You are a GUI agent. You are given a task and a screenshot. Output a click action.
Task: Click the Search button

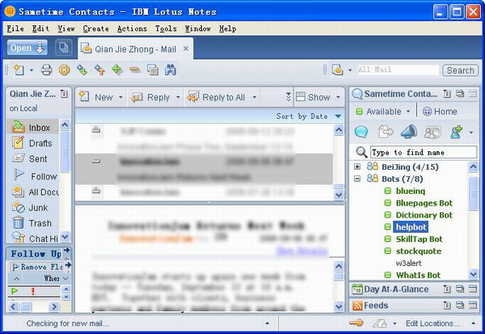point(460,70)
